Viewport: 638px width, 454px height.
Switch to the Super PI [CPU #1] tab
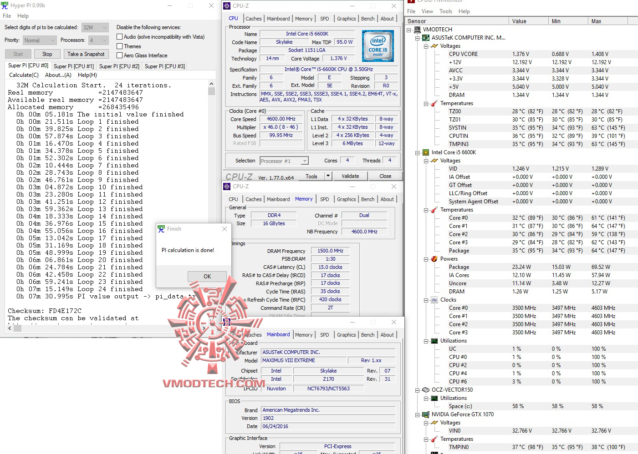[74, 66]
